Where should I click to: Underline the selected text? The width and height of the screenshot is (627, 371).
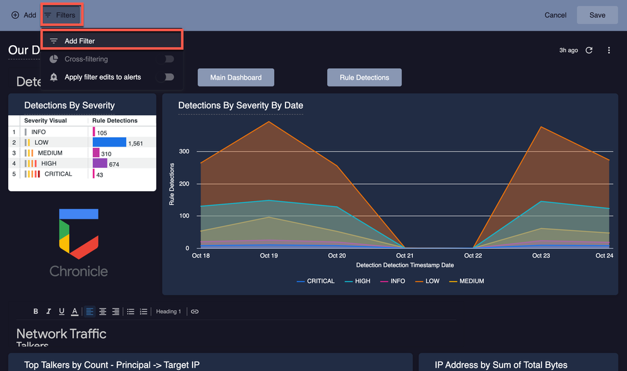pos(62,311)
